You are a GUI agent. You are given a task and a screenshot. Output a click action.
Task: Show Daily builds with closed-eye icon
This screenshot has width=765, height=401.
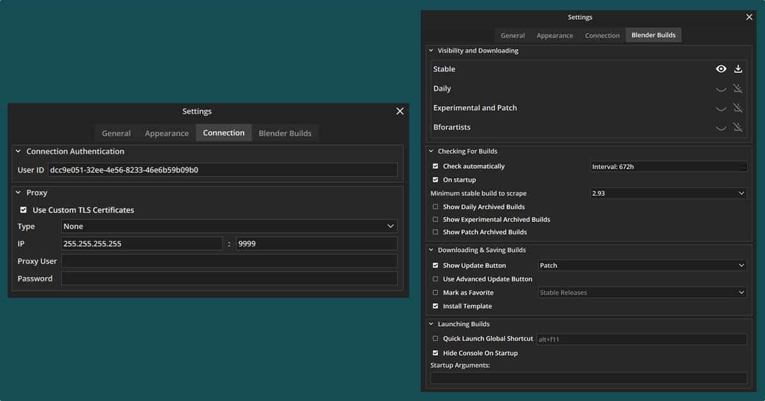point(721,89)
